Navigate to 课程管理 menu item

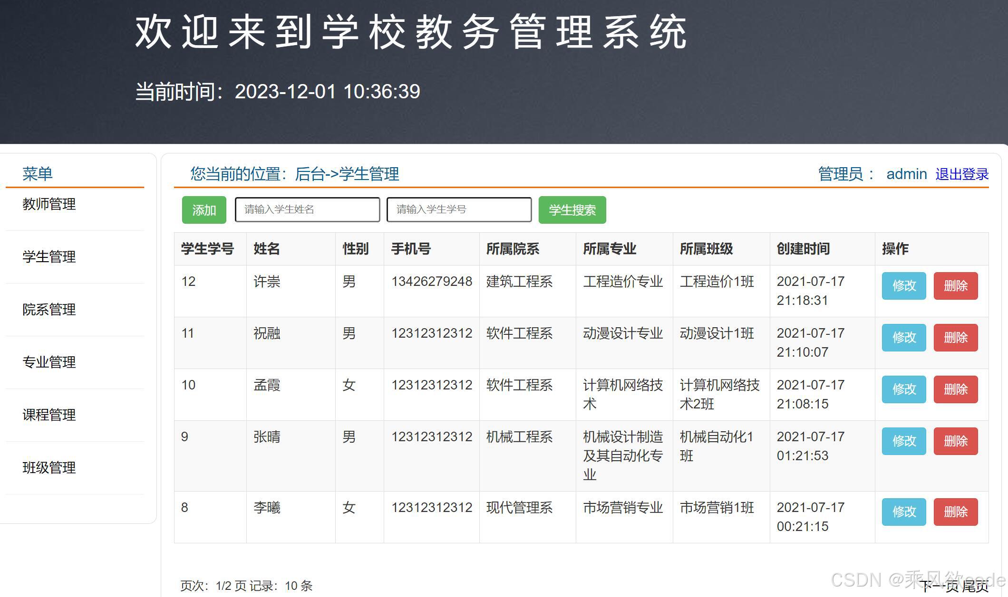click(49, 415)
